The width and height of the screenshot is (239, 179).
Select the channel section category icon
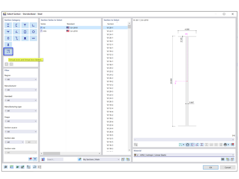(16, 25)
